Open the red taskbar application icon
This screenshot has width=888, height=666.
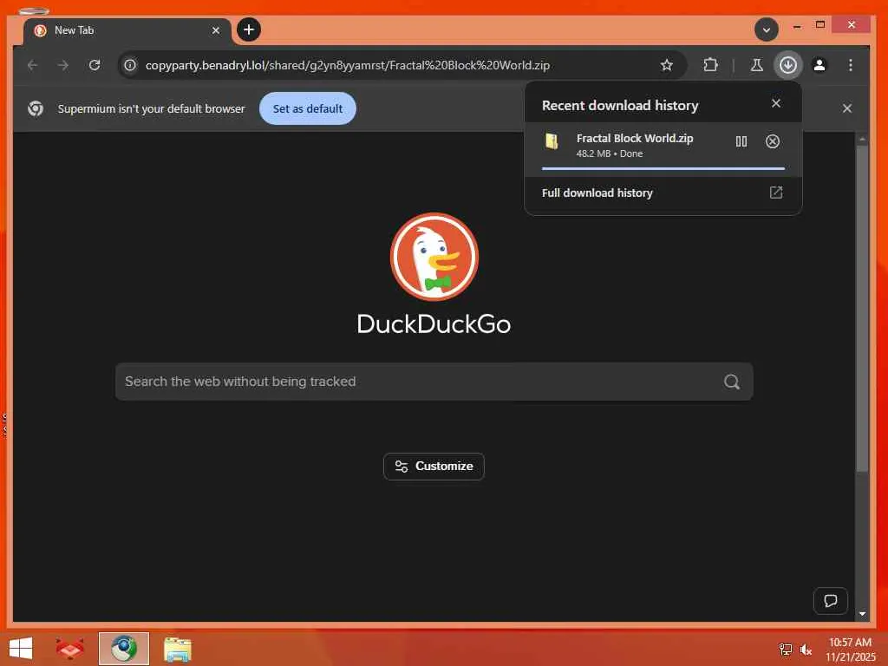[69, 649]
